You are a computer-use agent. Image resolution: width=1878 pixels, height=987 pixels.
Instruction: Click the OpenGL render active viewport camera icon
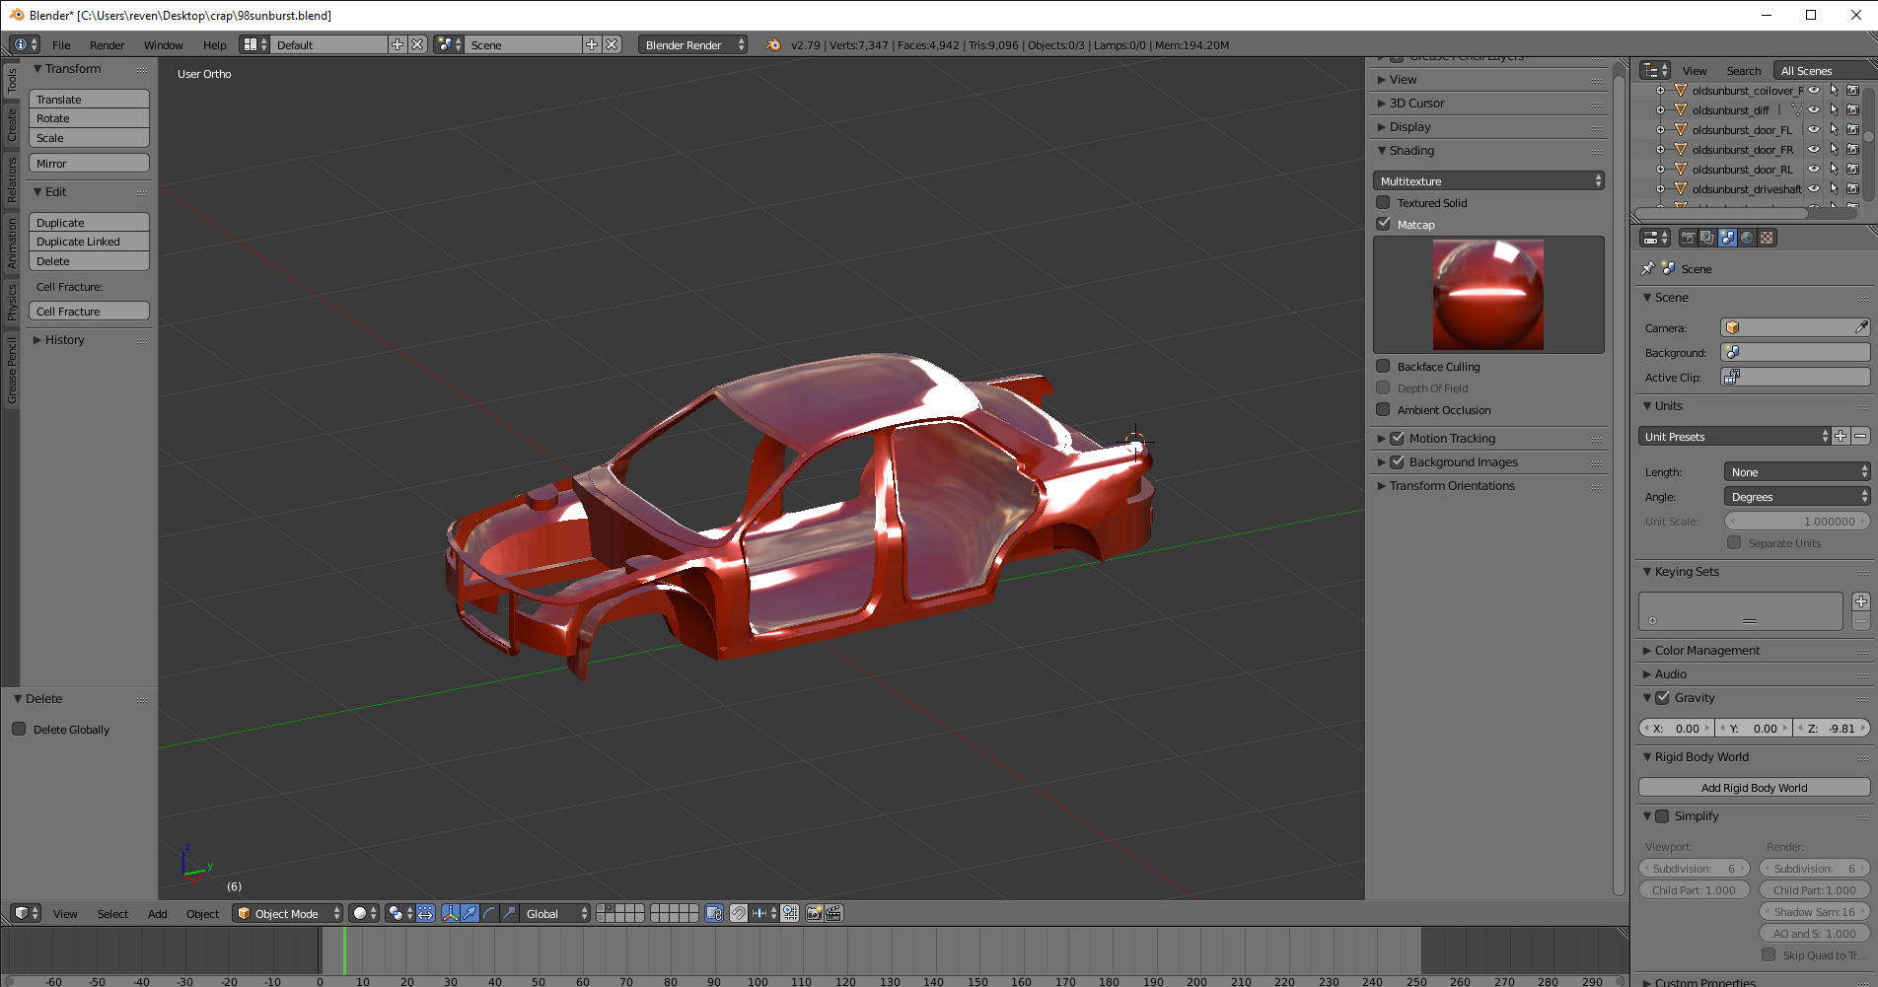(x=814, y=913)
